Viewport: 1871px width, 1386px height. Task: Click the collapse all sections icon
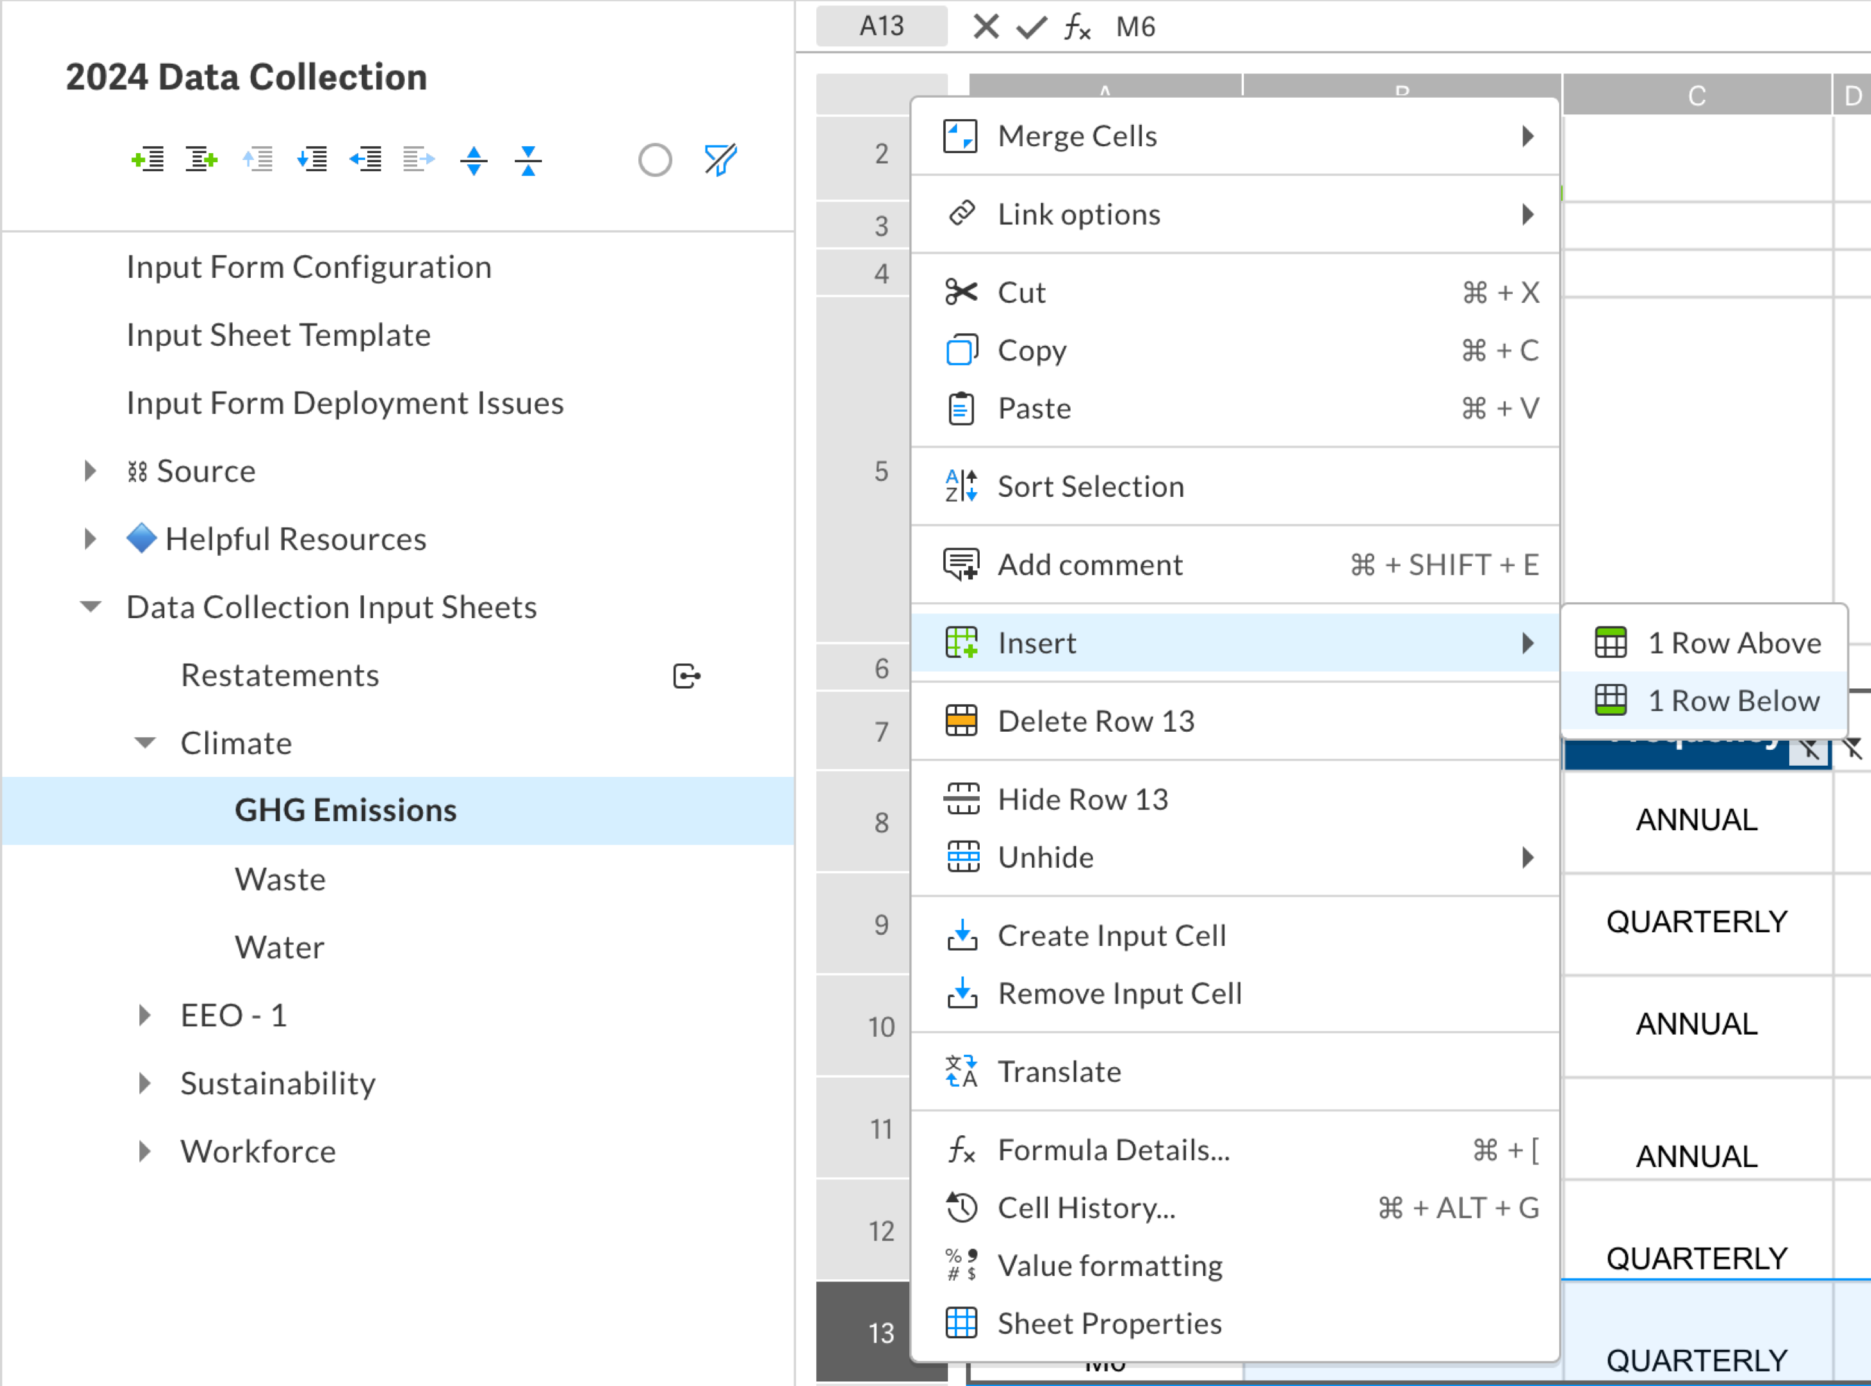pos(528,159)
